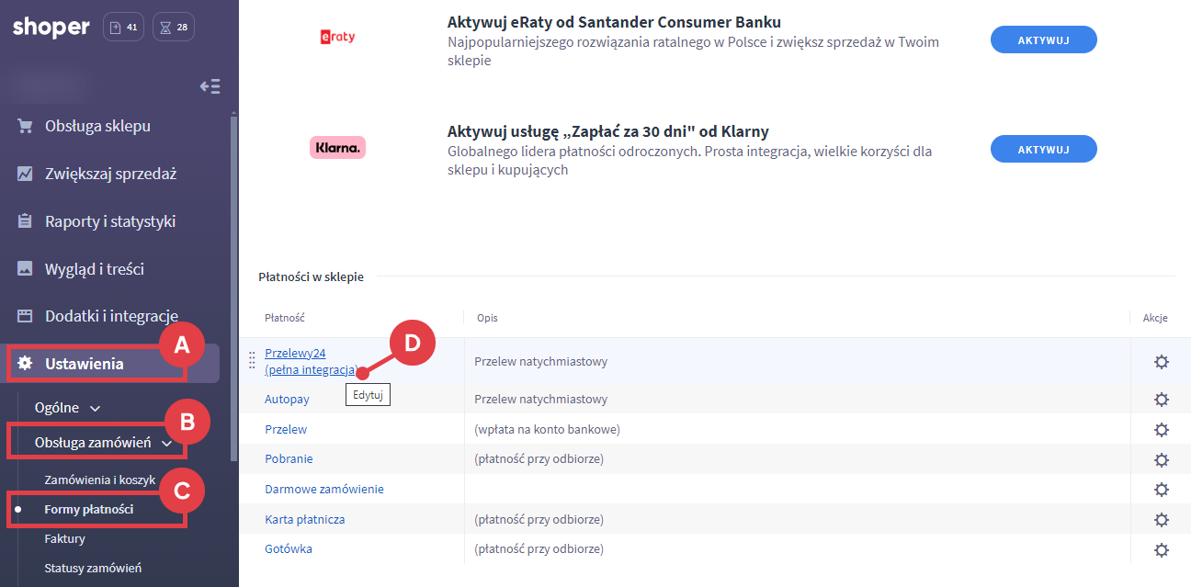This screenshot has width=1191, height=587.
Task: Activate Klarna pay in 30 days service
Action: pos(1044,149)
